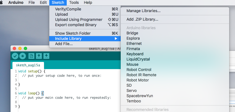This screenshot has height=112, width=235.
Task: Click the Save sketch down-arrow icon
Action: (46, 56)
